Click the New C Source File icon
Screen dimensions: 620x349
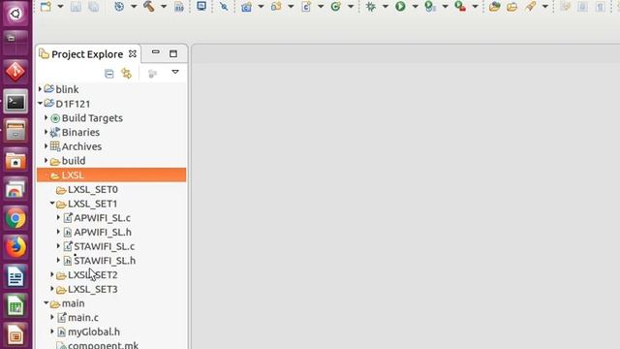coord(306,7)
